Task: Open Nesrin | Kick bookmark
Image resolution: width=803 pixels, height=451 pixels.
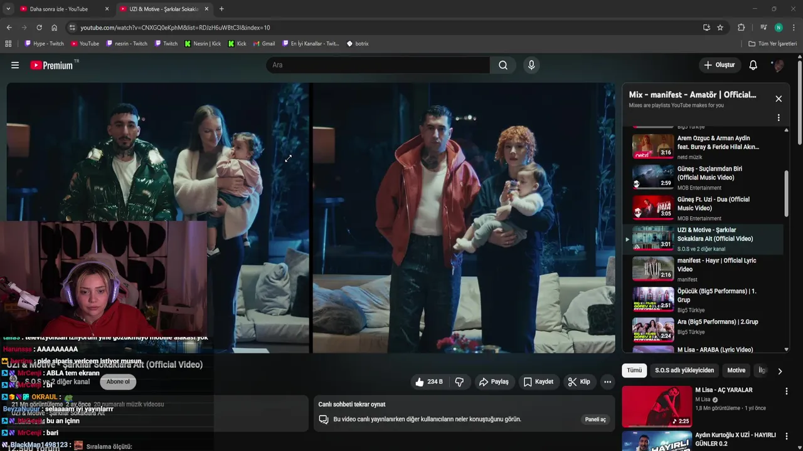Action: (202, 44)
